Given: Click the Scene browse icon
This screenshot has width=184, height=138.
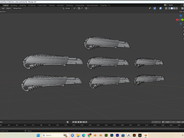Looking at the screenshot, I should tap(166, 5).
